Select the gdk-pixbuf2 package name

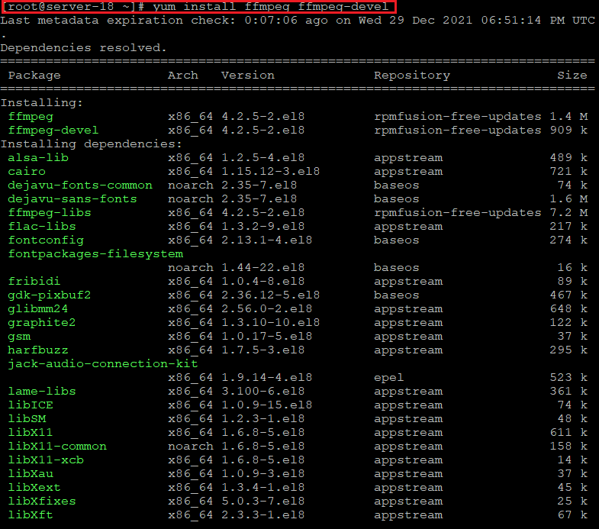coord(50,295)
